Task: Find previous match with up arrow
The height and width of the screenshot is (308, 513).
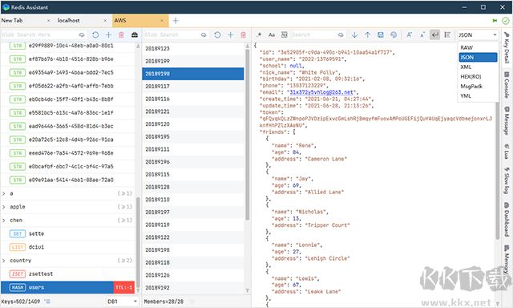Action: [x=367, y=34]
